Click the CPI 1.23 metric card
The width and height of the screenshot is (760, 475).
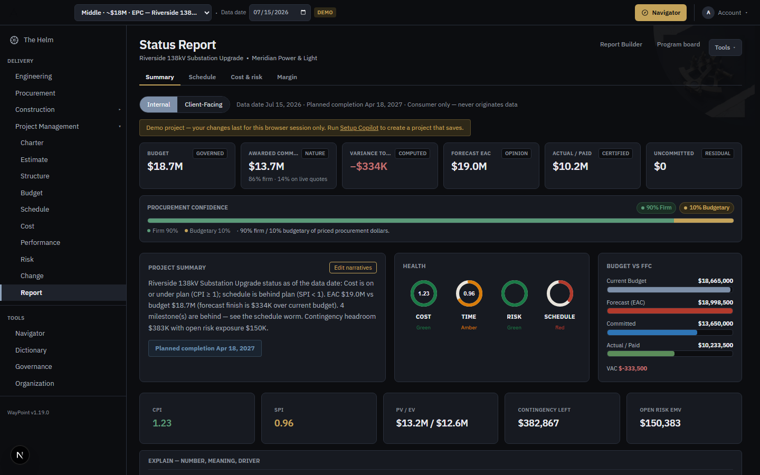pyautogui.click(x=197, y=418)
